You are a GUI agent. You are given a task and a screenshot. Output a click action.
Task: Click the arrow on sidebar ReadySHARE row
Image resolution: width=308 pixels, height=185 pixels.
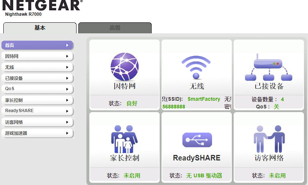67,111
